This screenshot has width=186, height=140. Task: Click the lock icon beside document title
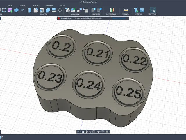click(x=81, y=2)
